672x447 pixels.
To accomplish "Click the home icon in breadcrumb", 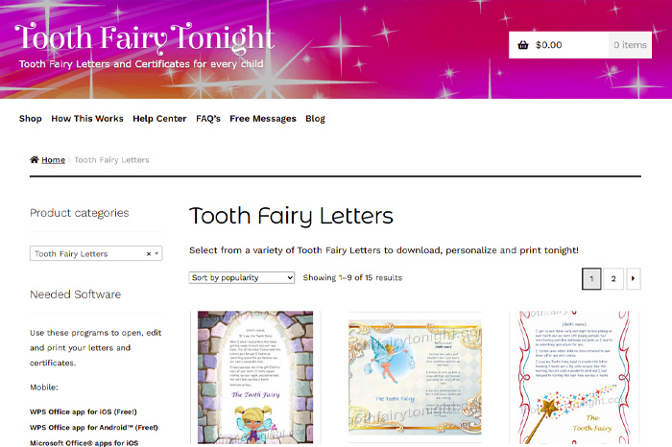I will point(35,159).
